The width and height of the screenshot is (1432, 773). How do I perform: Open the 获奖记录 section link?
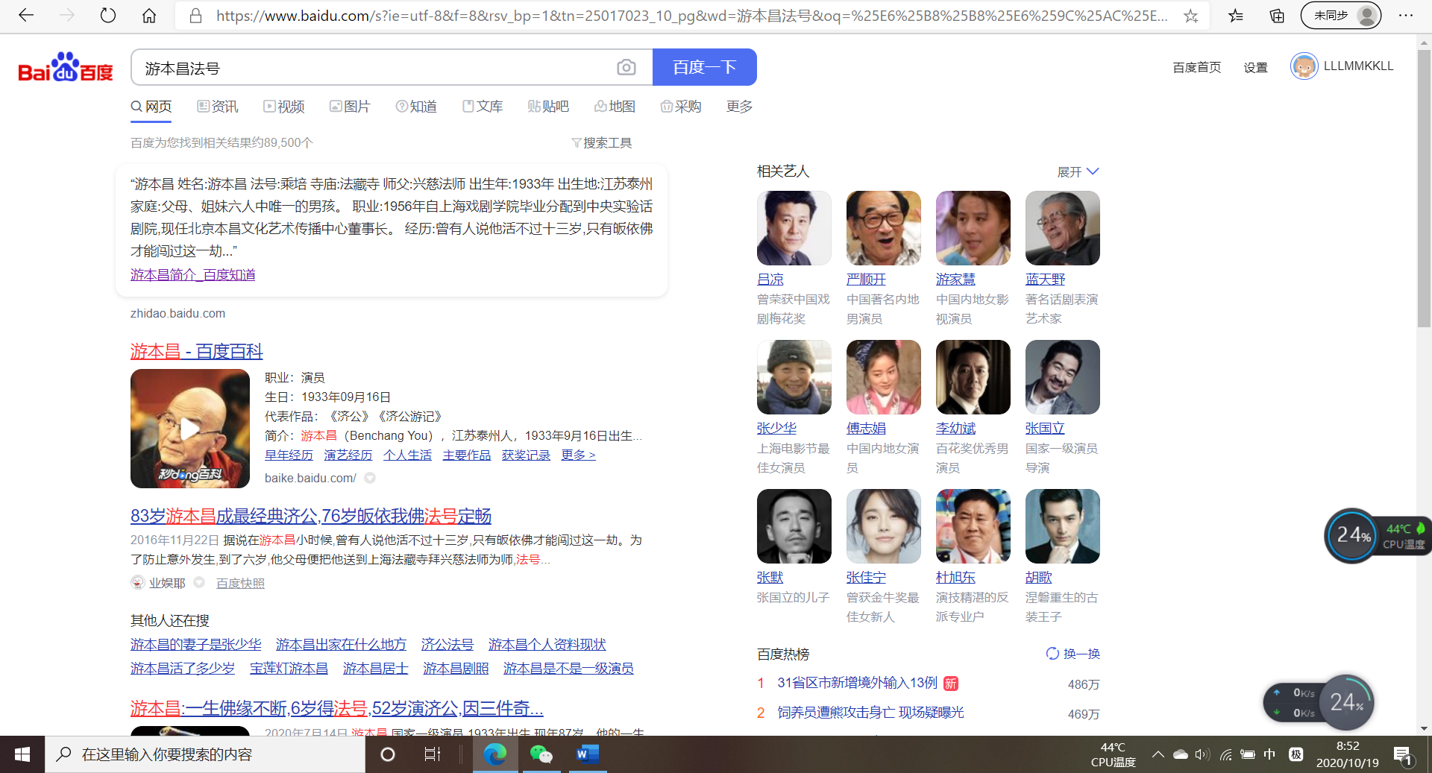526,455
